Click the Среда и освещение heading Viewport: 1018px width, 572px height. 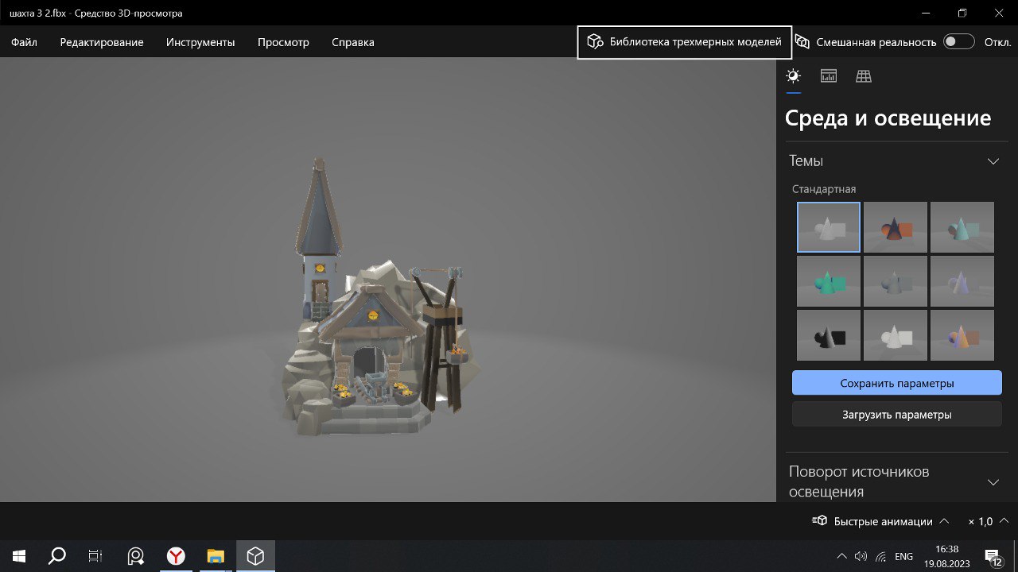click(888, 118)
